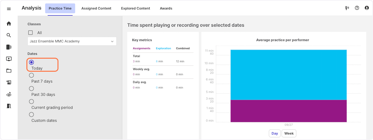The width and height of the screenshot is (373, 140).
Task: Open the assignments sidebar icon
Action: click(9, 82)
